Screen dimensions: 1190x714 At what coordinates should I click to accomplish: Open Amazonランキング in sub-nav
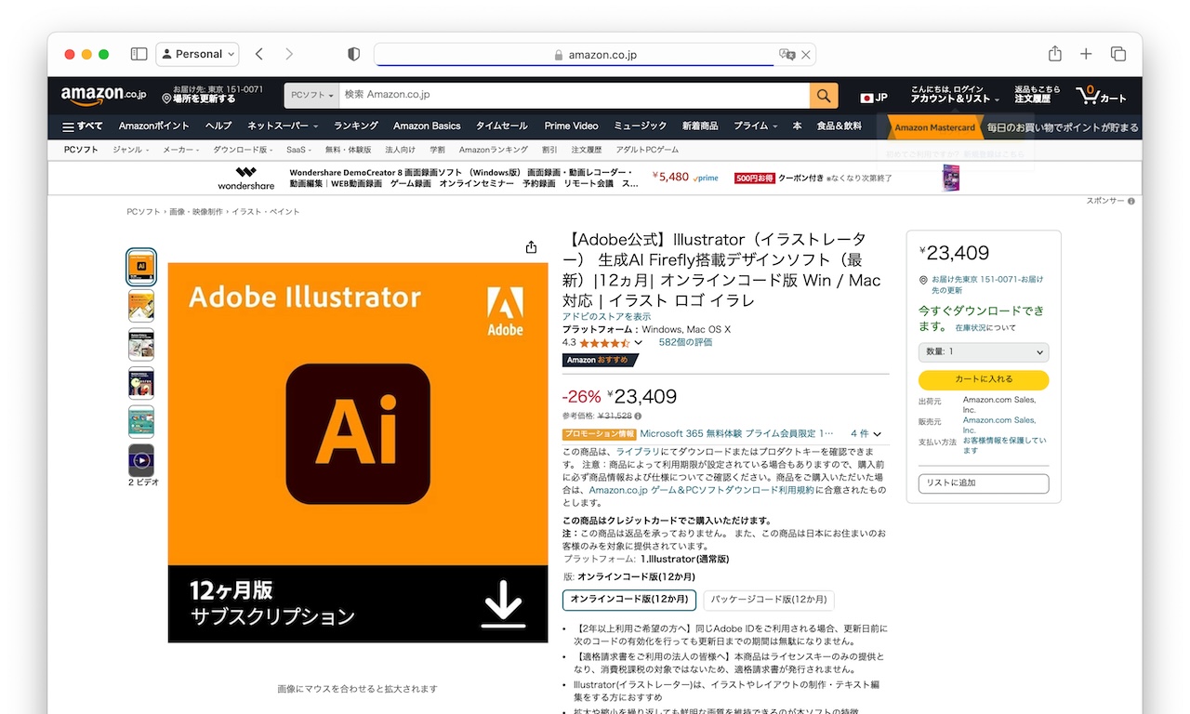click(x=493, y=150)
